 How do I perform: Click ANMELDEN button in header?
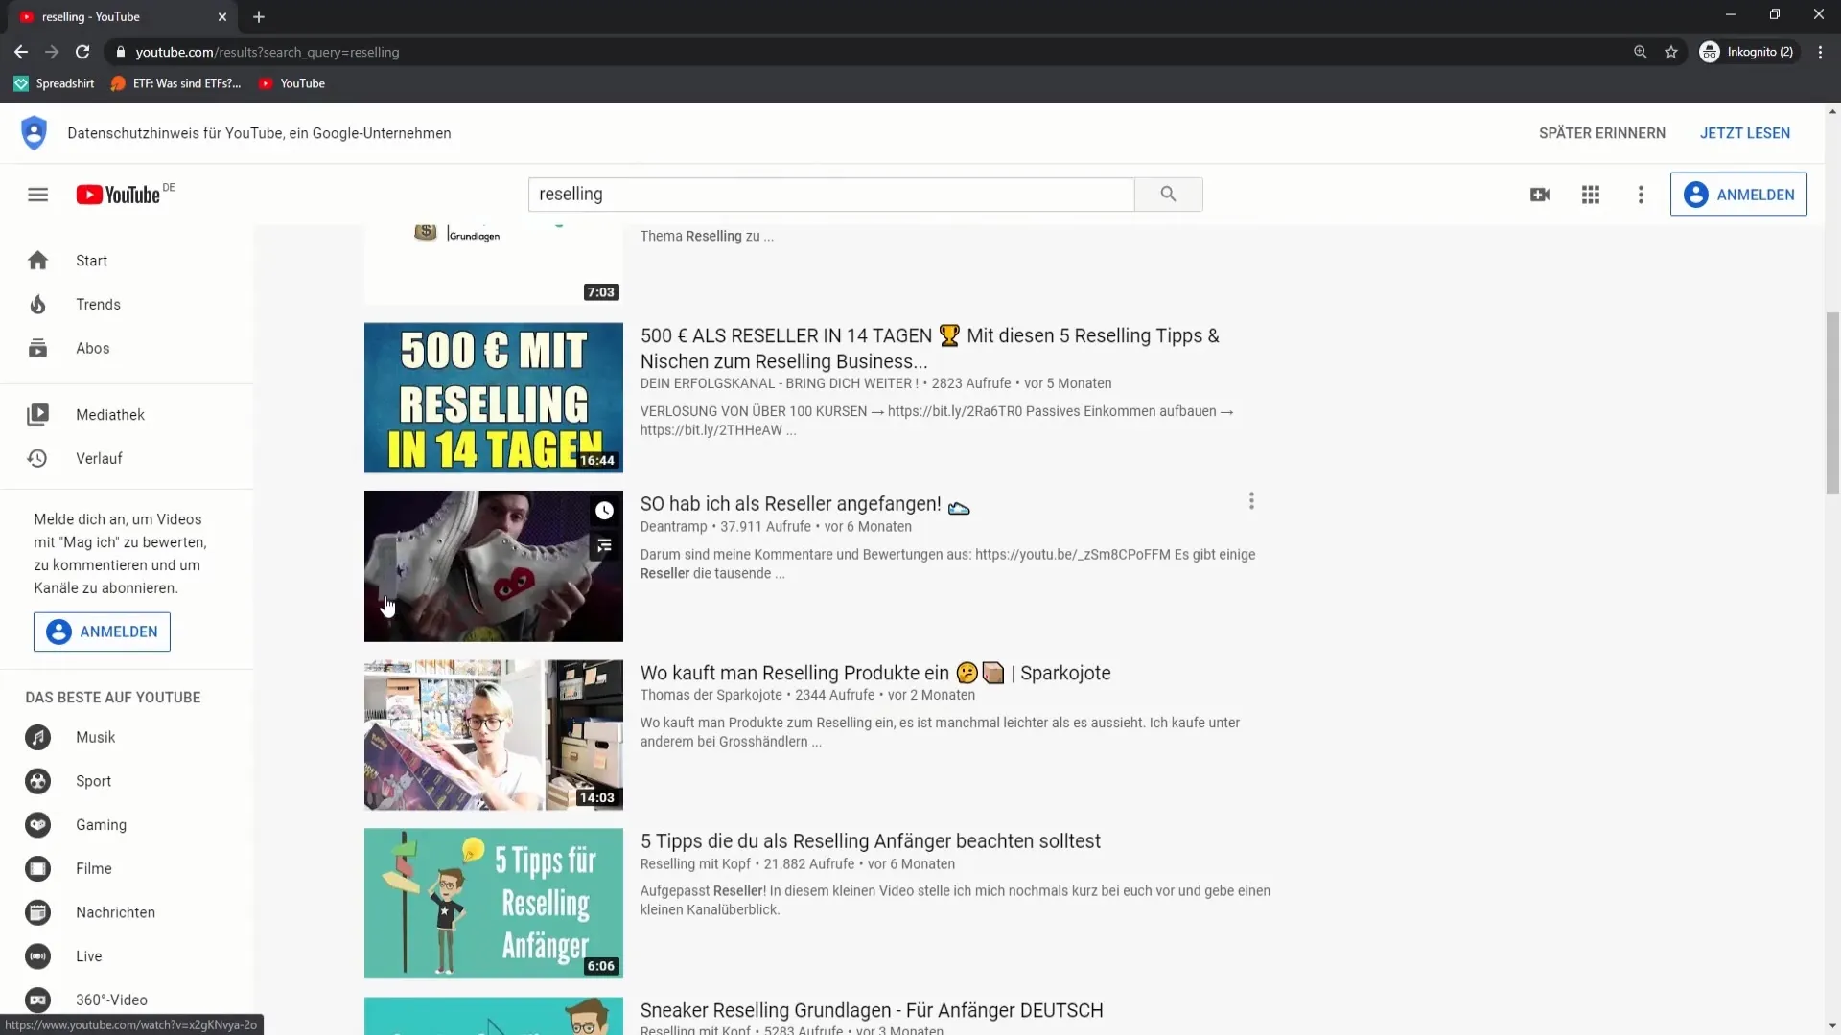(x=1738, y=195)
